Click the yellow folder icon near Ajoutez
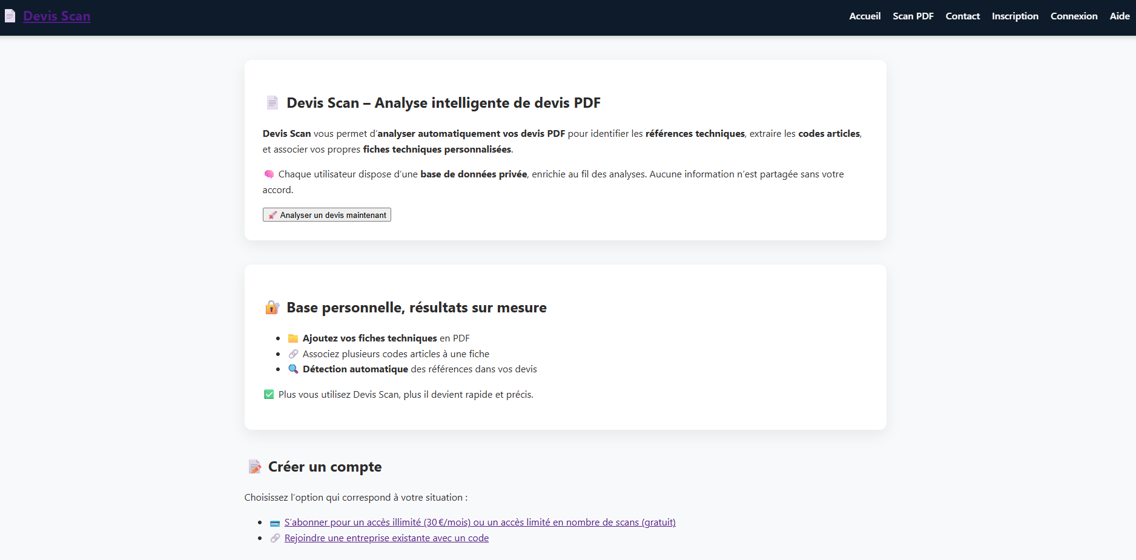1136x560 pixels. pyautogui.click(x=293, y=338)
